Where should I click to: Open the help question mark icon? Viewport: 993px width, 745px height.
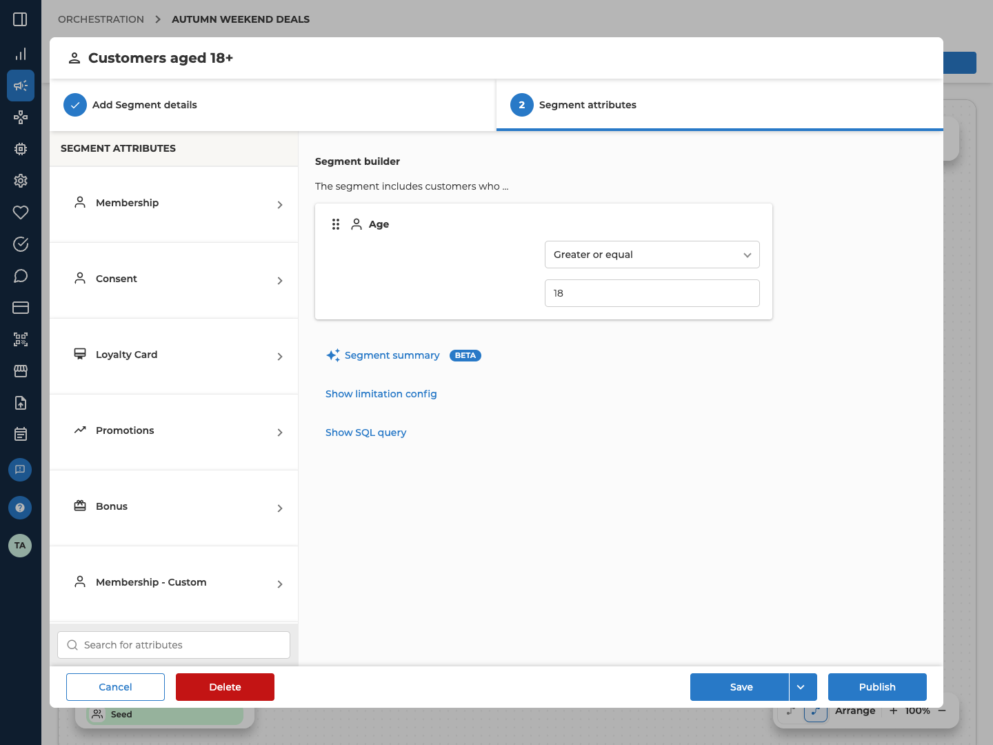click(20, 508)
